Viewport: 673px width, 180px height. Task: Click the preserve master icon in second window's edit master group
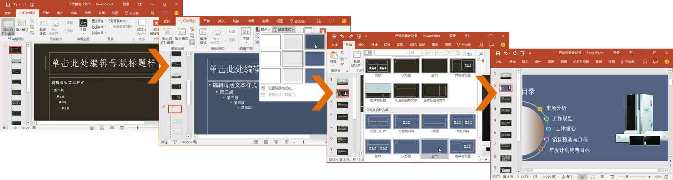192,42
